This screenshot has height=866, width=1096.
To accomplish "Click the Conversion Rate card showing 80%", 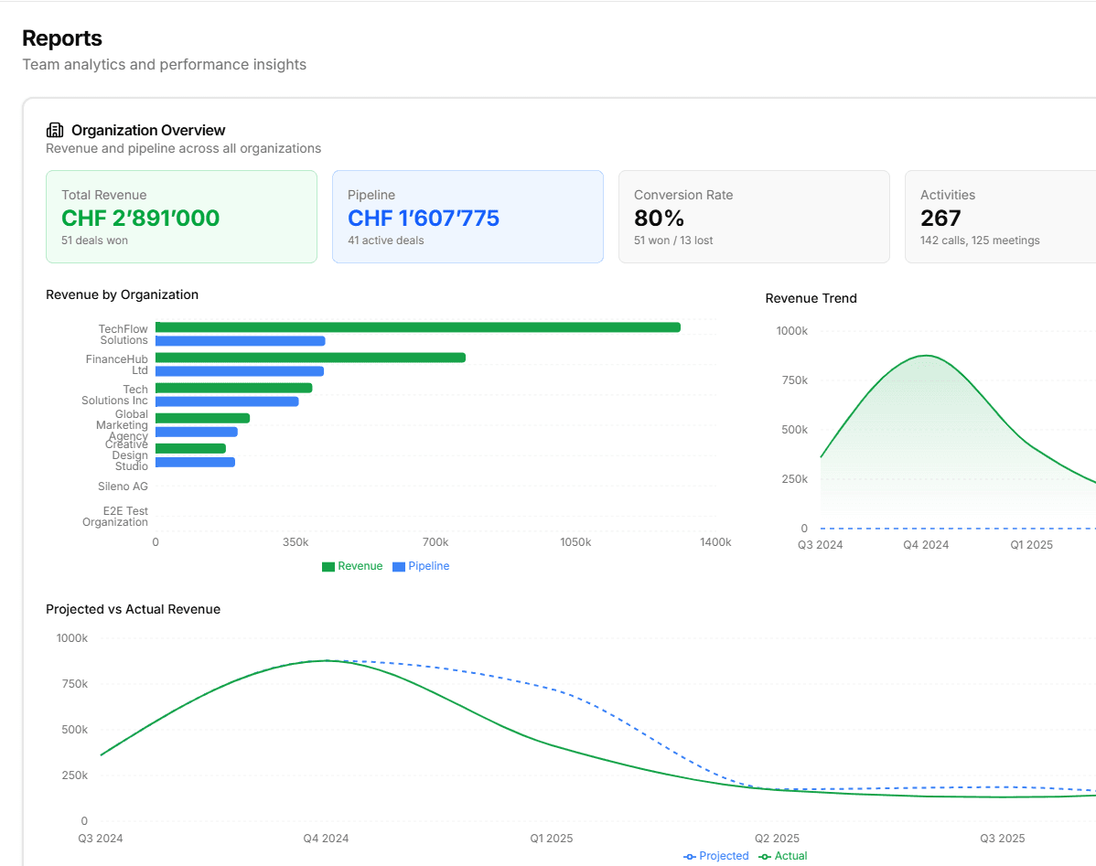I will (754, 216).
